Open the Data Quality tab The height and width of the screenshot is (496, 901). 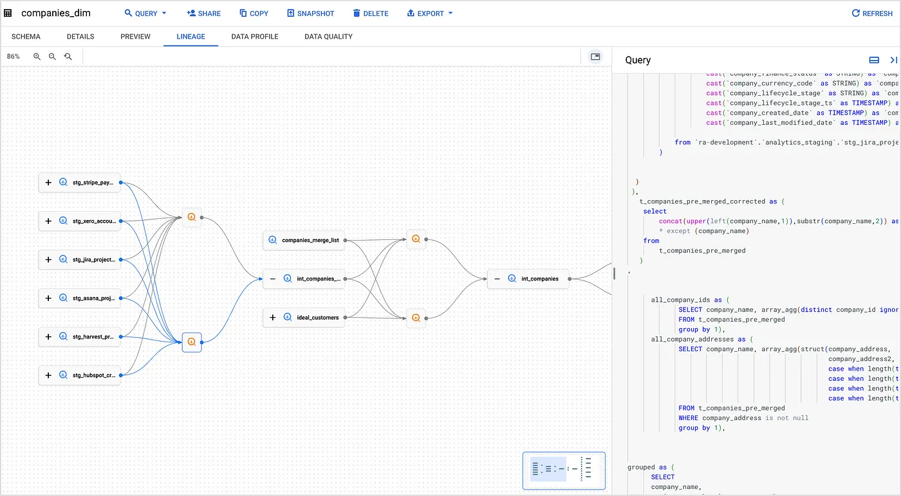pos(328,37)
